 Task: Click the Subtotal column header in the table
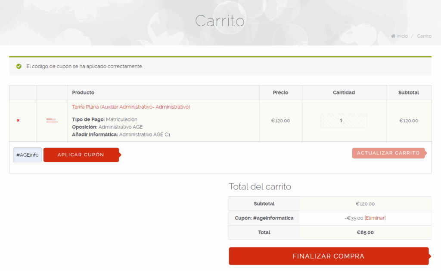click(x=408, y=93)
